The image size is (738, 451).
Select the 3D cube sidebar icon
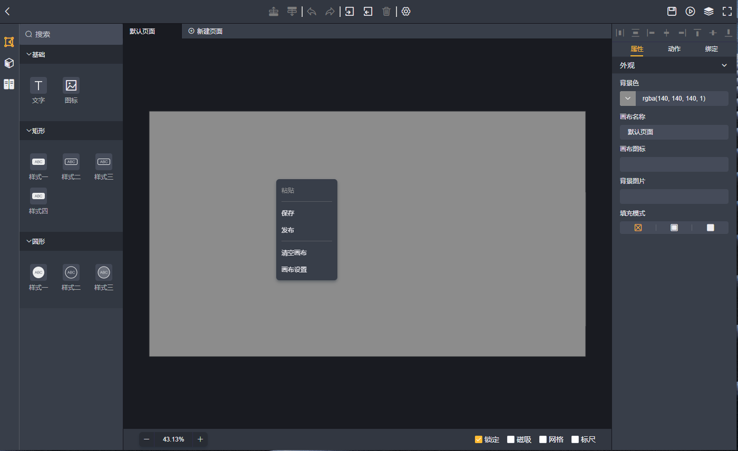coord(9,63)
